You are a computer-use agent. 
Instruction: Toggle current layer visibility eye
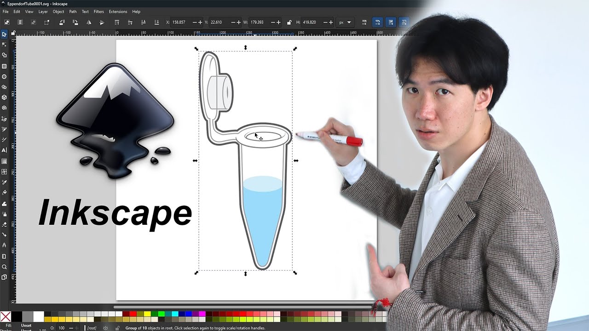click(105, 328)
